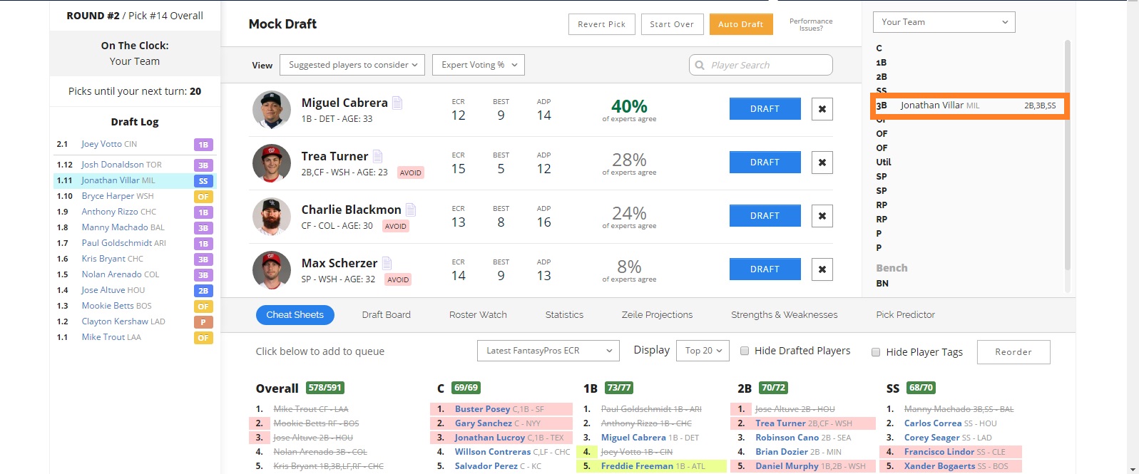Remove Max Scherzer with X button
This screenshot has height=474, width=1139.
tap(822, 269)
